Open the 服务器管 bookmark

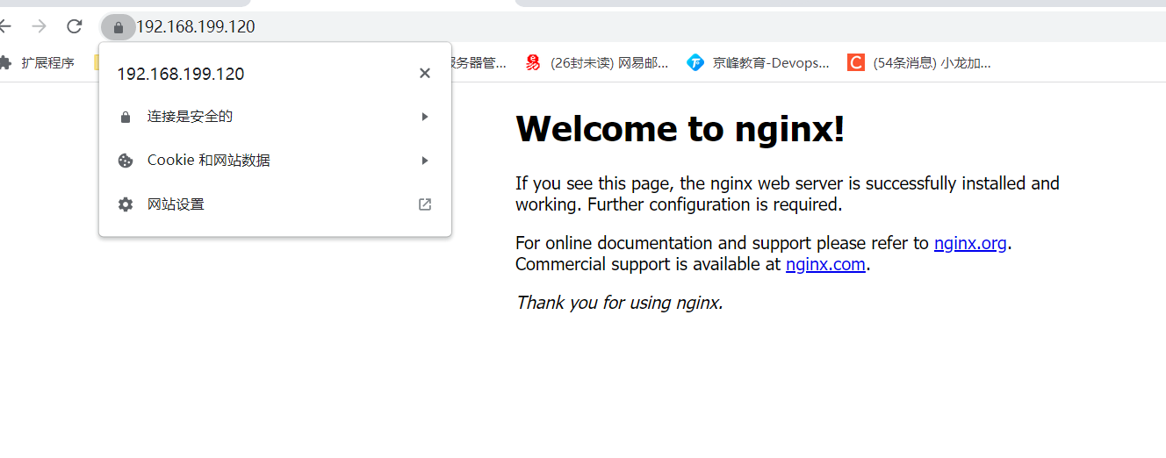click(479, 63)
